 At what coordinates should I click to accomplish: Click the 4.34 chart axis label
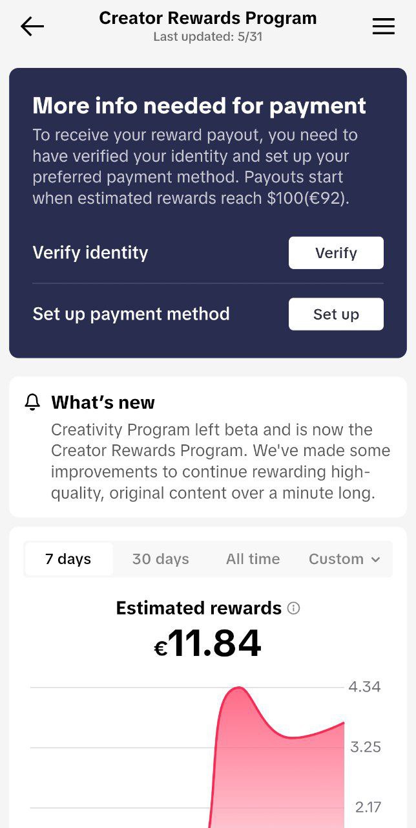pos(364,687)
